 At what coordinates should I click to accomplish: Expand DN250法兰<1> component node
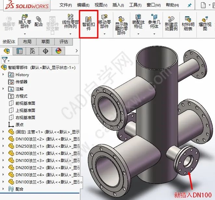click(3, 146)
